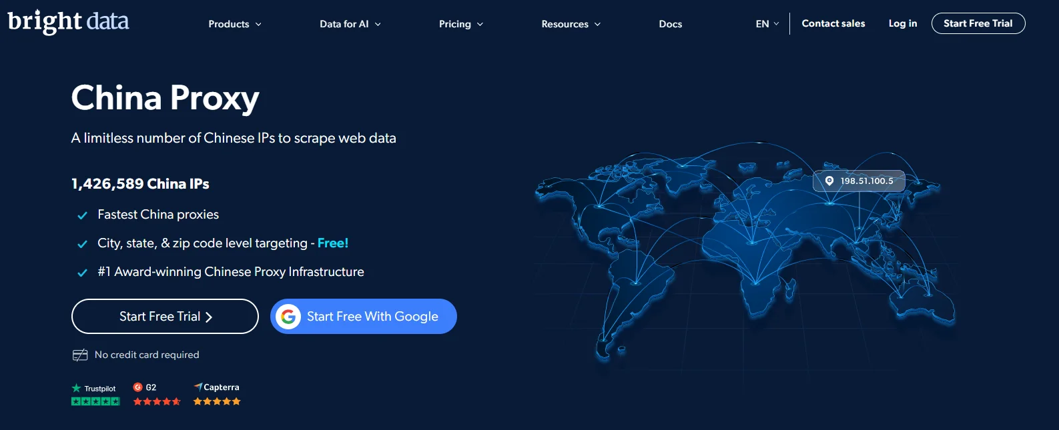Click checkmark beside Award-winning Chinese Proxy Infrastructure
This screenshot has height=430, width=1059.
[83, 273]
